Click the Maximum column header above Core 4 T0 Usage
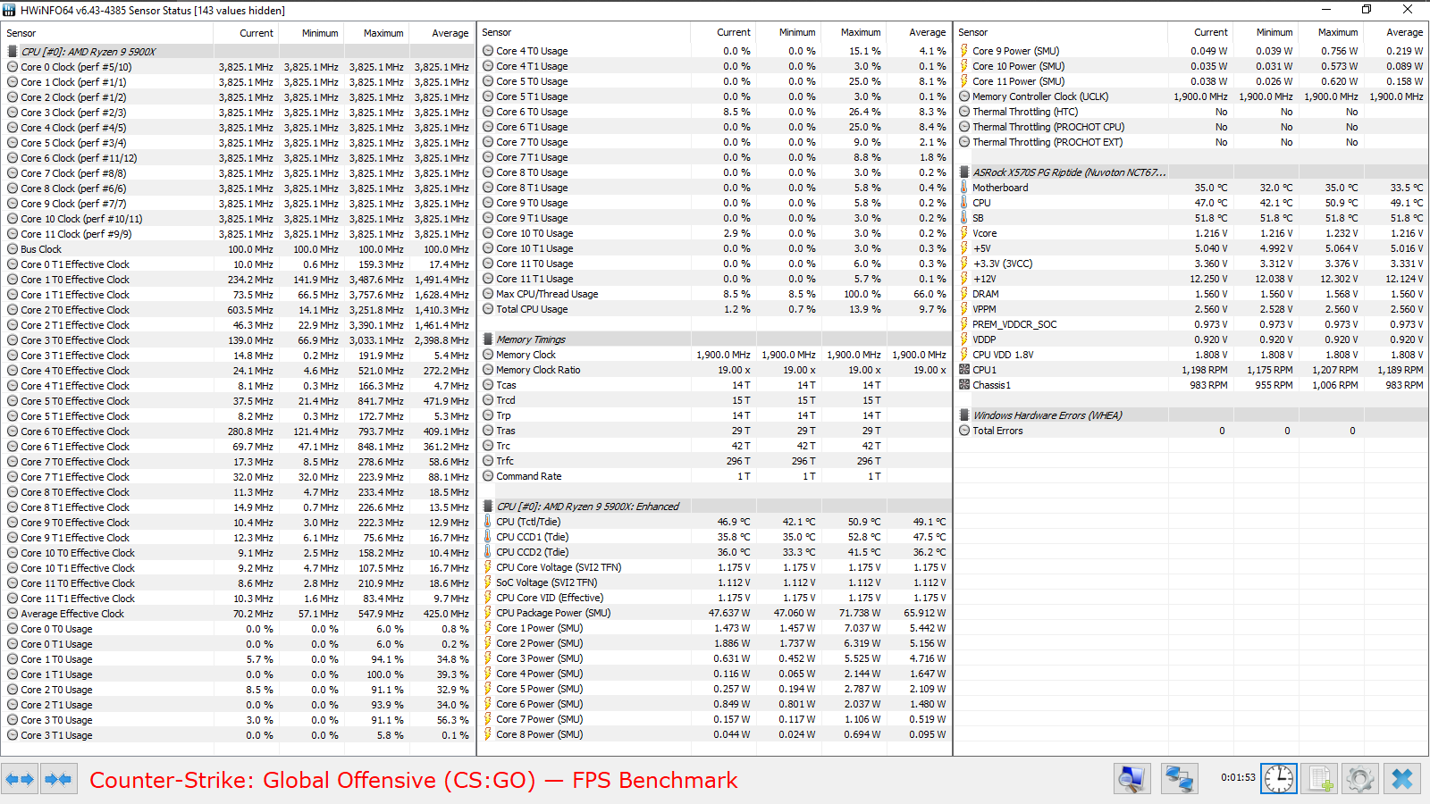1430x804 pixels. (x=861, y=32)
